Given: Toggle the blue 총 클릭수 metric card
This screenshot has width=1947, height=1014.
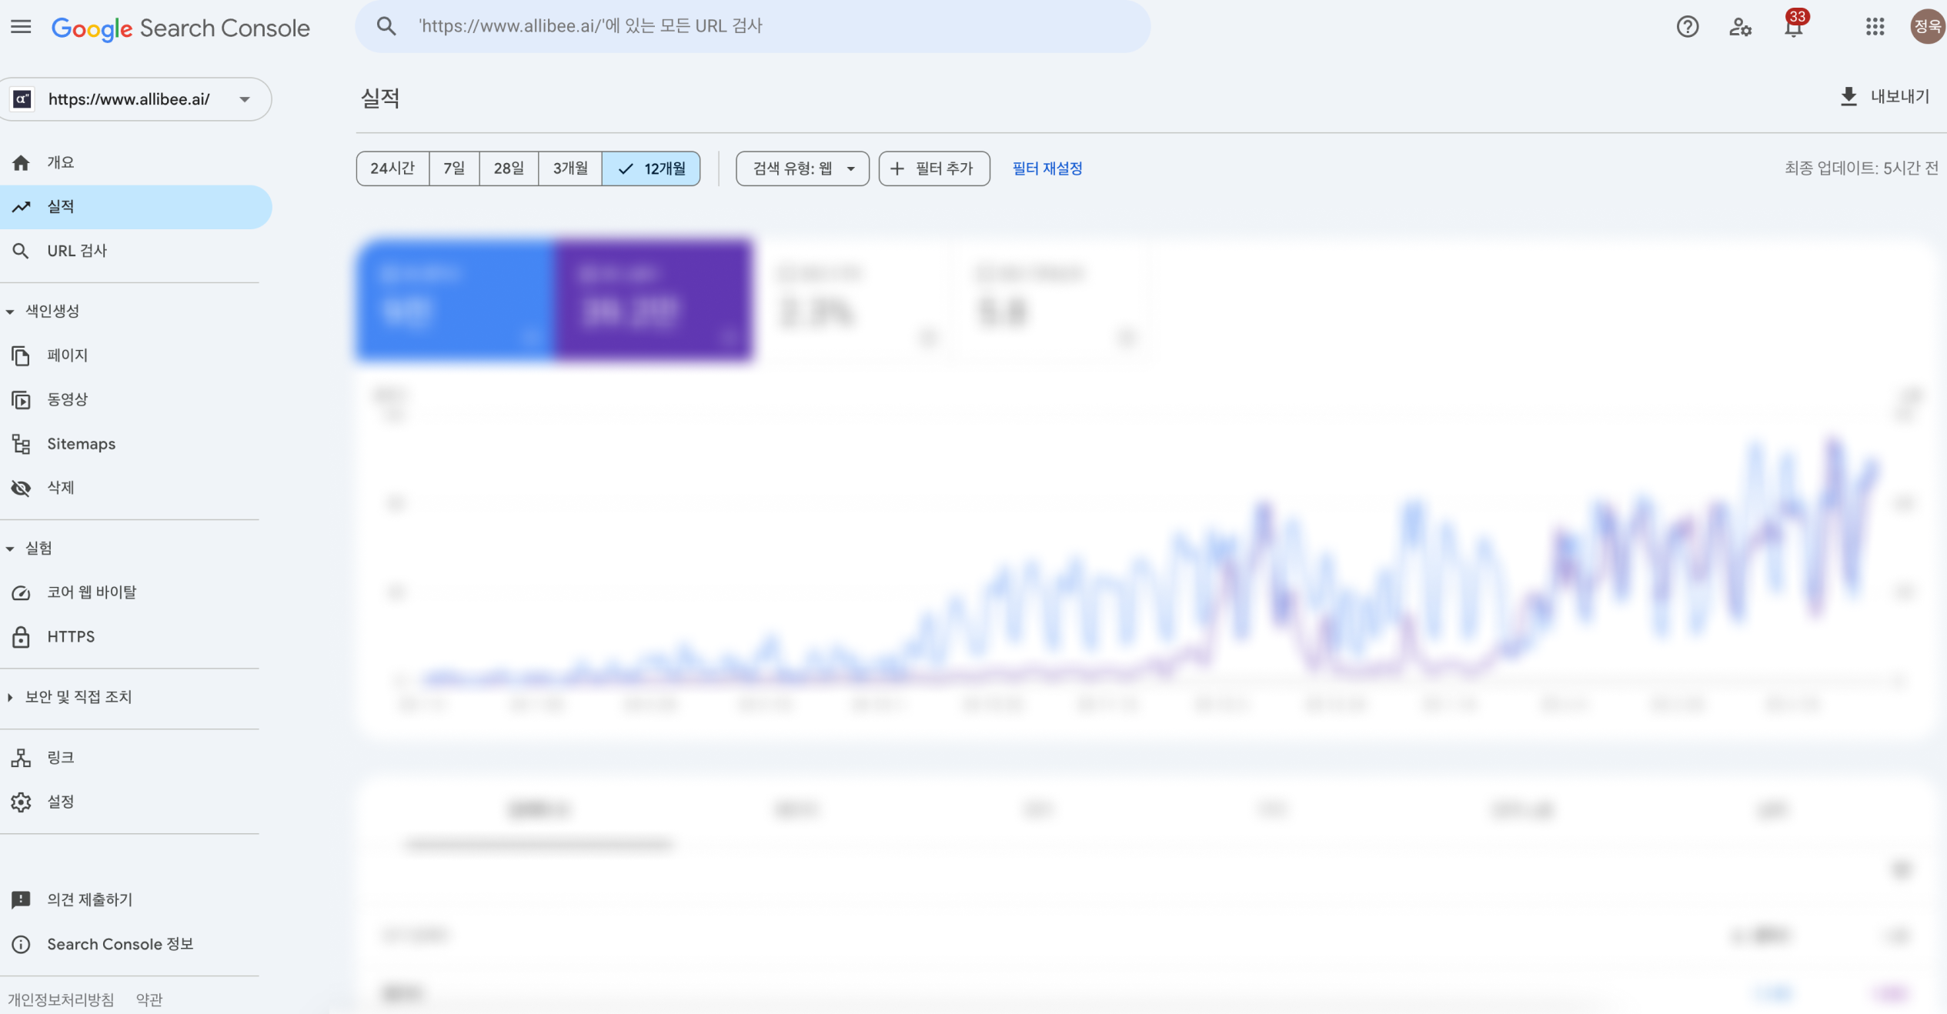Looking at the screenshot, I should [454, 299].
